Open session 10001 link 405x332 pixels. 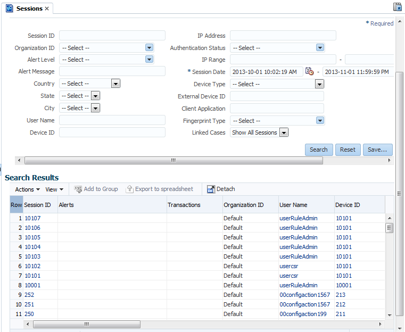(x=32, y=285)
